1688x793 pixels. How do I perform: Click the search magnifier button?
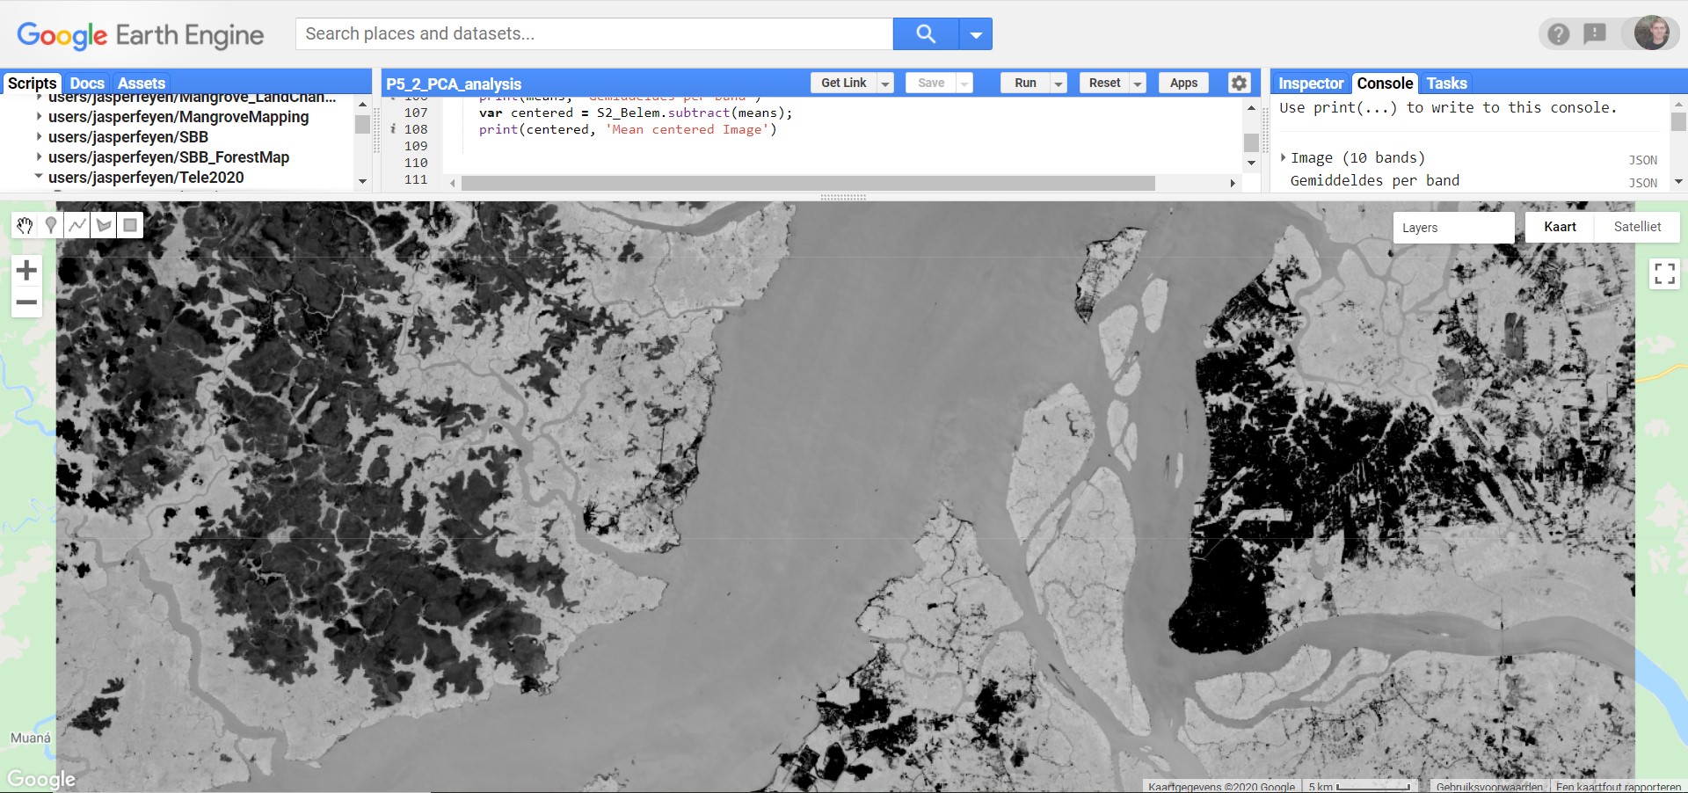pos(925,34)
